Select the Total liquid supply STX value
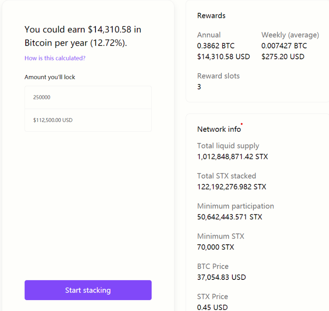 pos(232,157)
